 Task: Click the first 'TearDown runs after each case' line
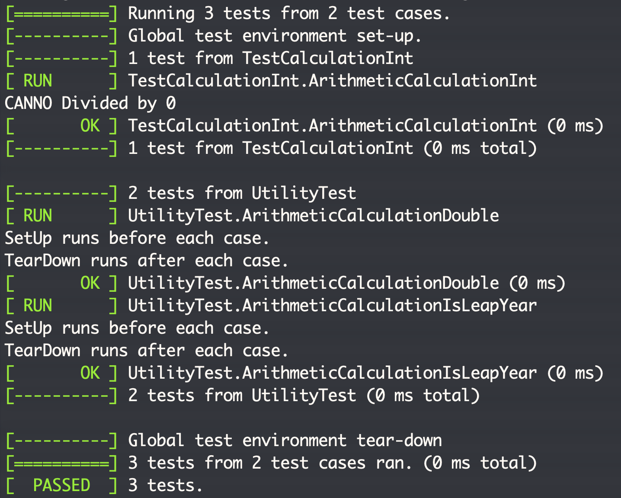coord(146,261)
